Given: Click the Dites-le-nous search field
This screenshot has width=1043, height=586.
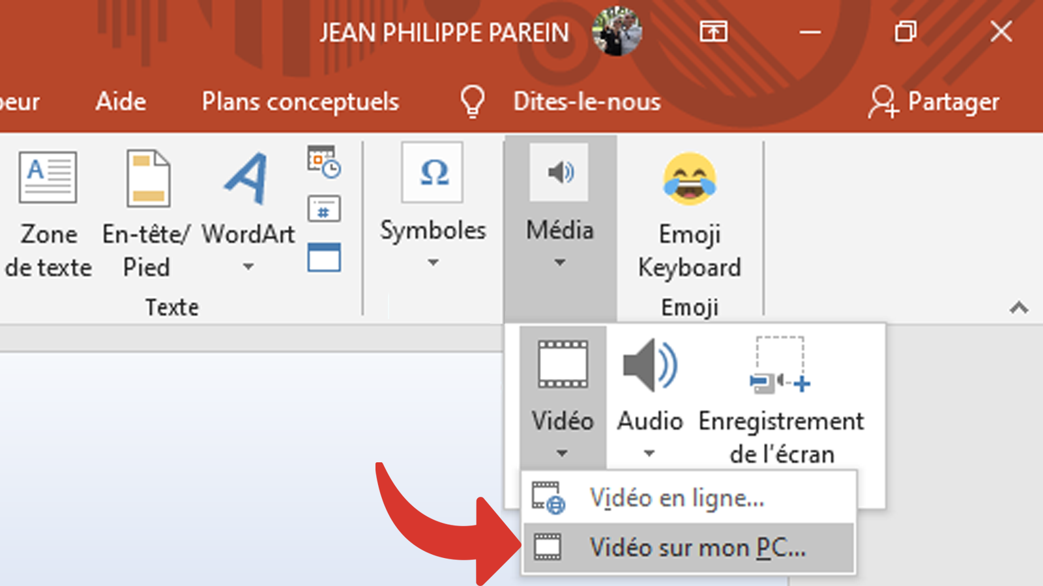Looking at the screenshot, I should click(x=585, y=102).
